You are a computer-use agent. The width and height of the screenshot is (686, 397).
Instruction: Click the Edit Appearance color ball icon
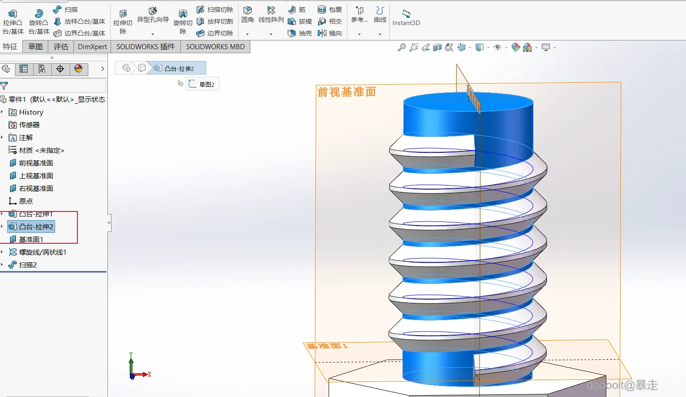click(x=515, y=47)
